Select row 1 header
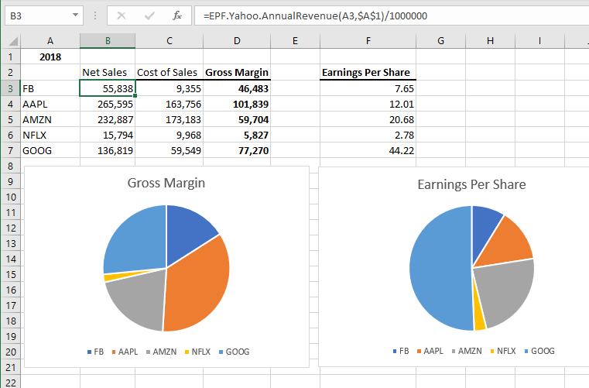The height and width of the screenshot is (388, 589). click(11, 57)
